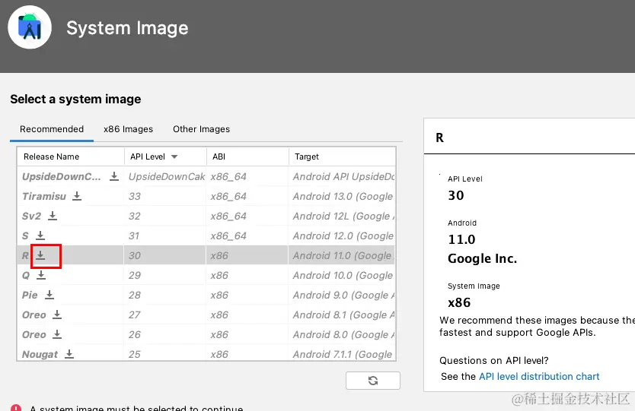Download the R system image

coord(40,255)
